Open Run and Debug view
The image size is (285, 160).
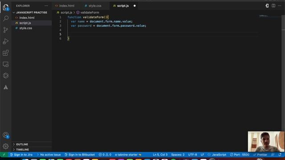point(6,41)
